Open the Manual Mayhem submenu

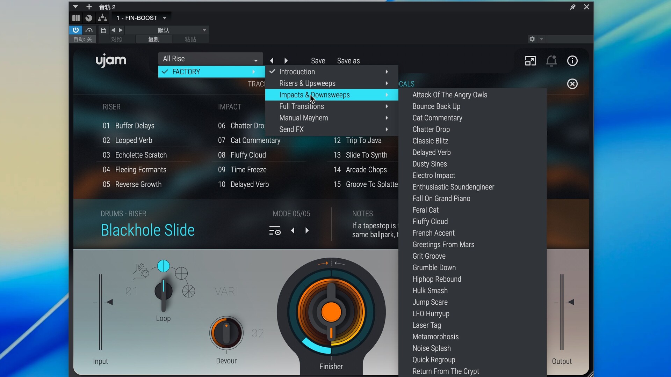[332, 118]
